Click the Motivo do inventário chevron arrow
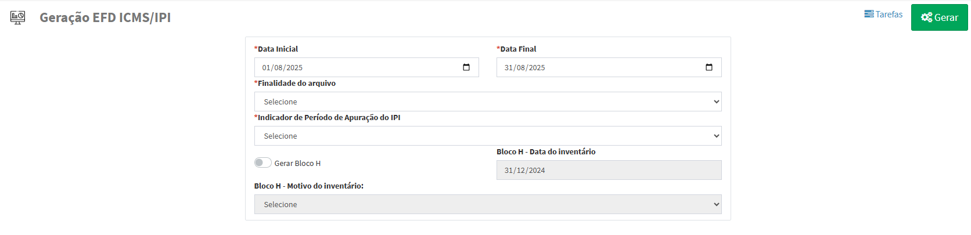The height and width of the screenshot is (235, 971). (x=716, y=204)
